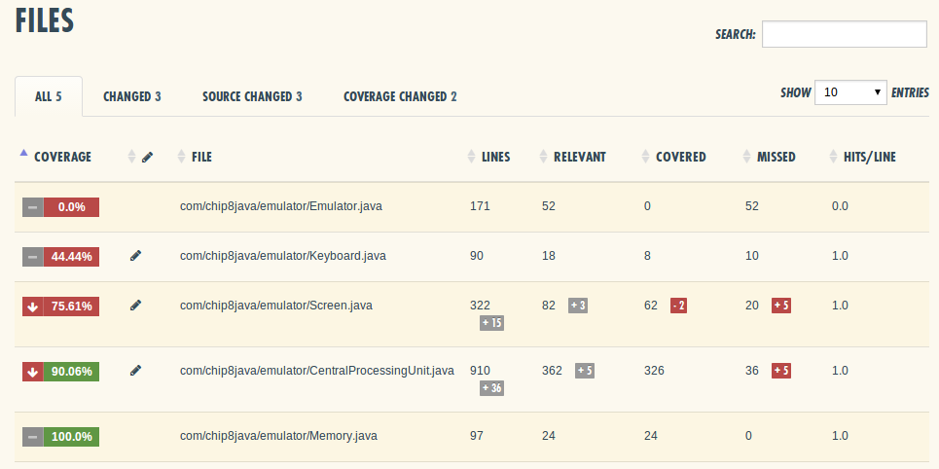The height and width of the screenshot is (469, 939).
Task: Open the Show entries dropdown
Action: [x=849, y=92]
